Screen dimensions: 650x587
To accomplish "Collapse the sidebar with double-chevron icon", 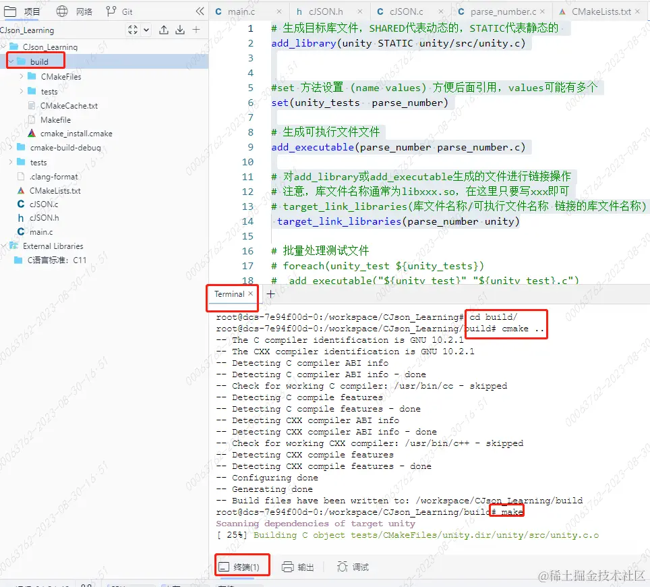I will point(200,11).
